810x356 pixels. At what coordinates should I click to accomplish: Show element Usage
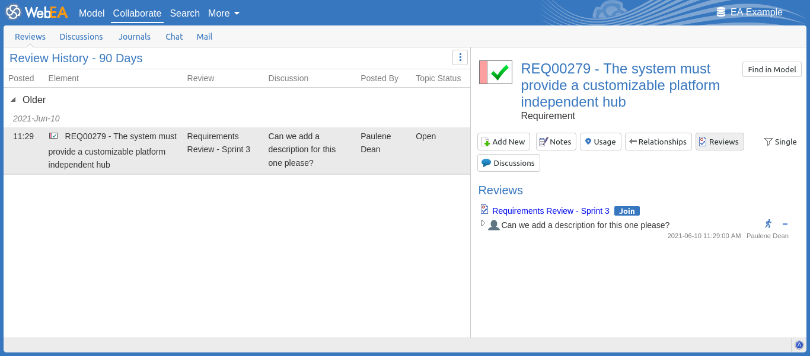tap(600, 142)
